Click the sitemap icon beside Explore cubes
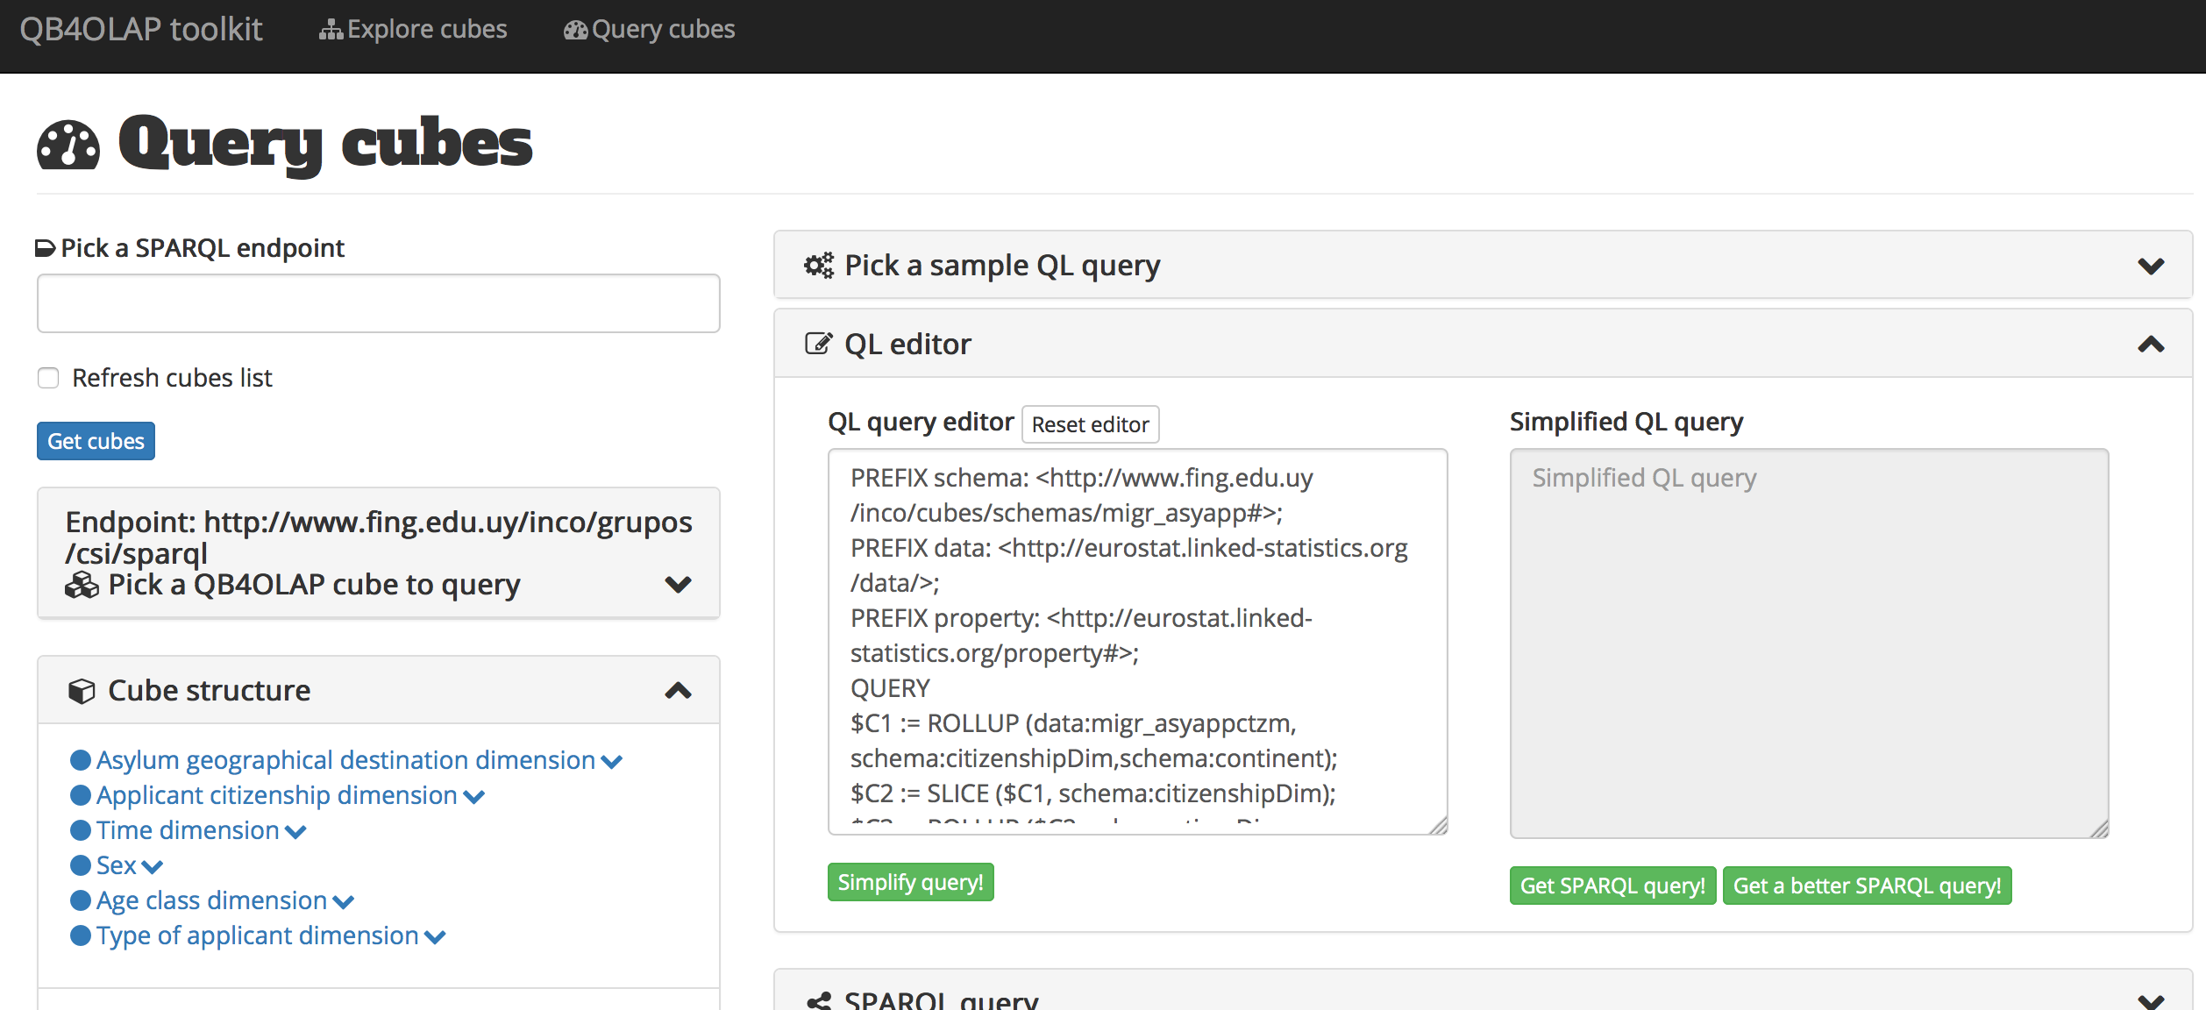The height and width of the screenshot is (1010, 2206). [331, 31]
